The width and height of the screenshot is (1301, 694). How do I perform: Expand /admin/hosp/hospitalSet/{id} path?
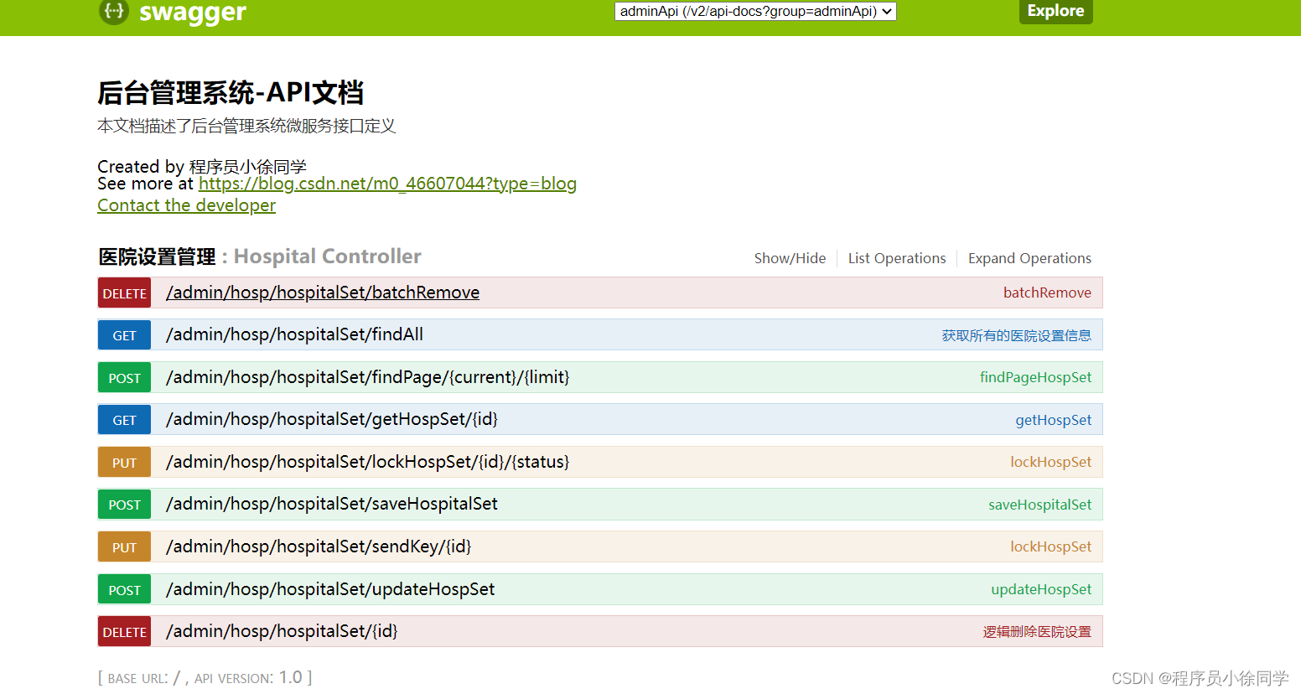pos(282,631)
